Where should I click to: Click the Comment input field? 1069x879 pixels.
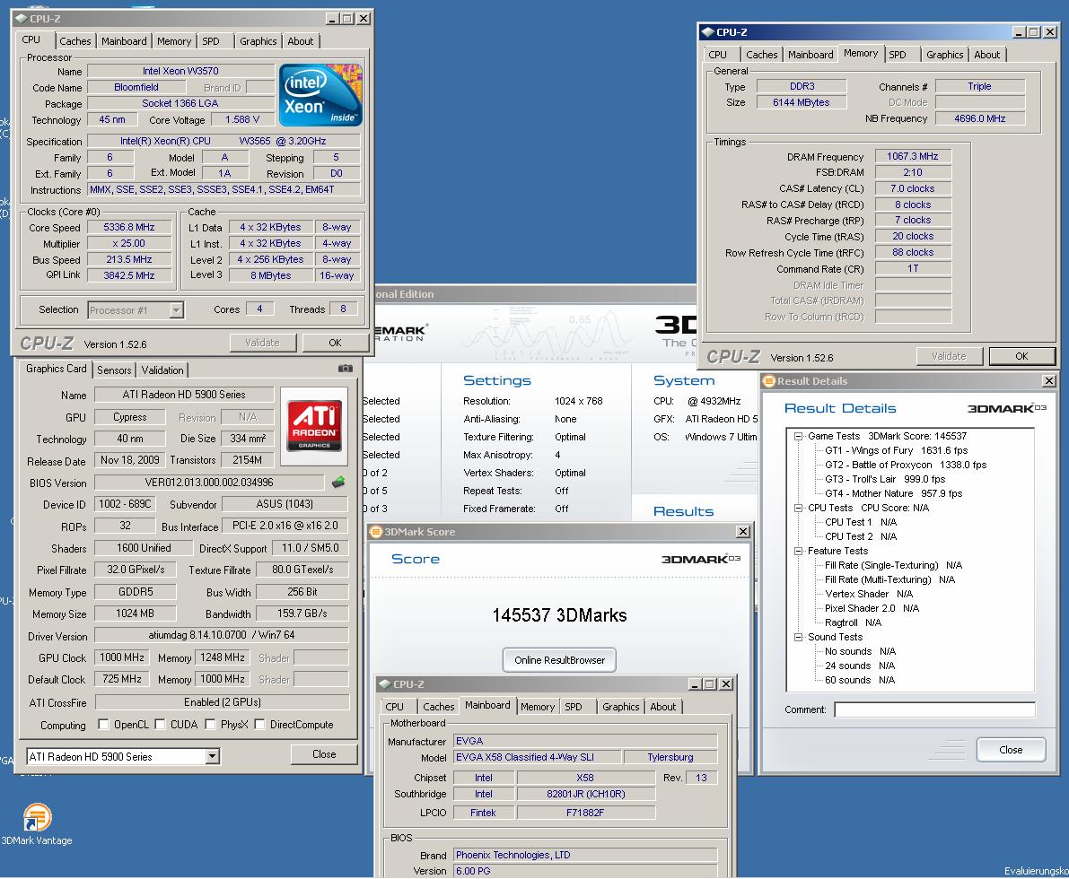(934, 709)
